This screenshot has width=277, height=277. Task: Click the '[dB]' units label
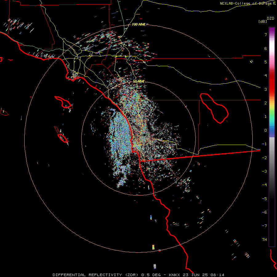pyautogui.click(x=263, y=21)
